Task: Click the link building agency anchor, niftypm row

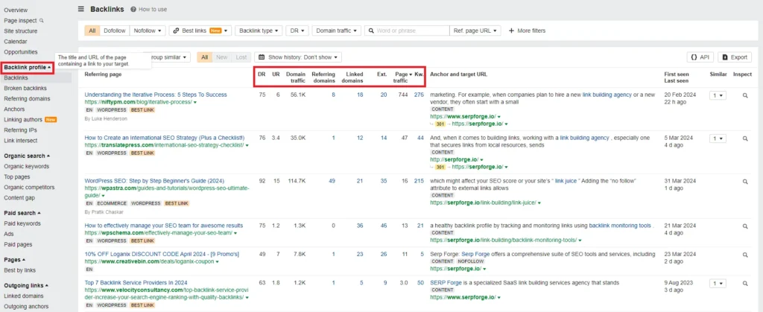Action: coord(607,95)
